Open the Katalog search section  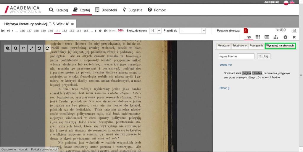pos(58,10)
